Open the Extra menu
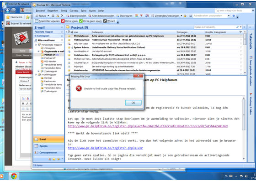This screenshot has width=256, height=181. 84,10
